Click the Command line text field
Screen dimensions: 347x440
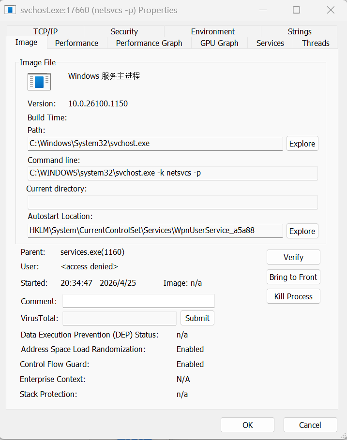[172, 173]
